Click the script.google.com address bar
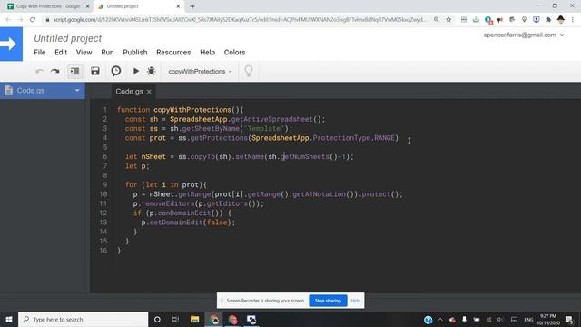The height and width of the screenshot is (327, 581). (240, 20)
